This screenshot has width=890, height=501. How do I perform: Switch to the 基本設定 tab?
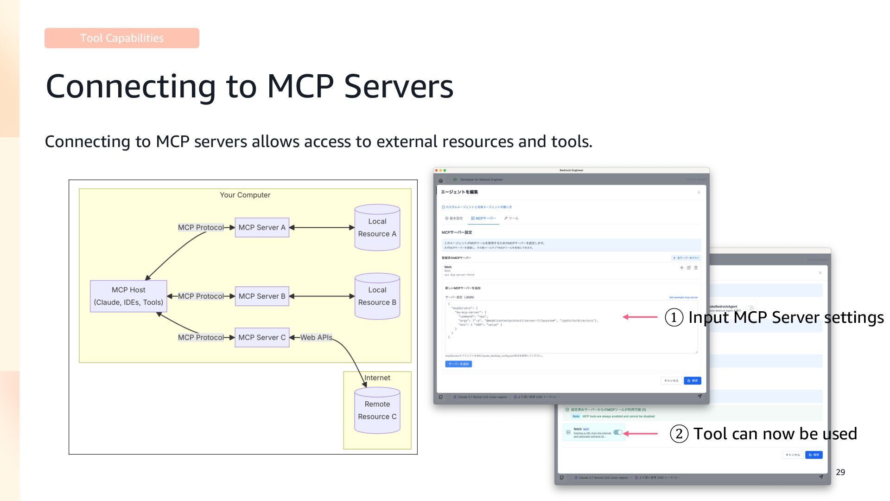(454, 218)
